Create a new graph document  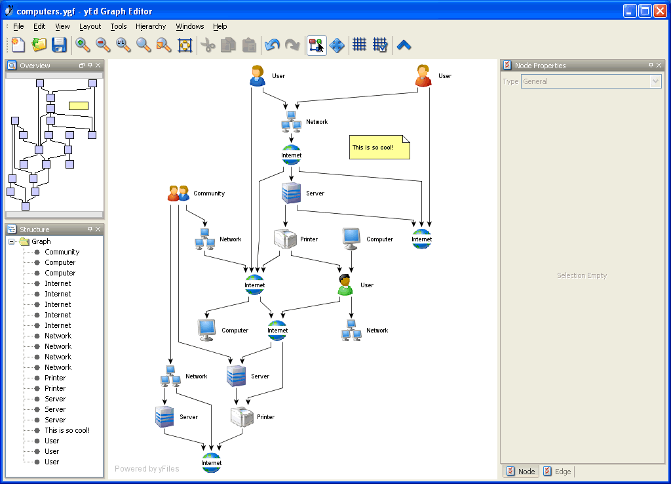[x=17, y=45]
